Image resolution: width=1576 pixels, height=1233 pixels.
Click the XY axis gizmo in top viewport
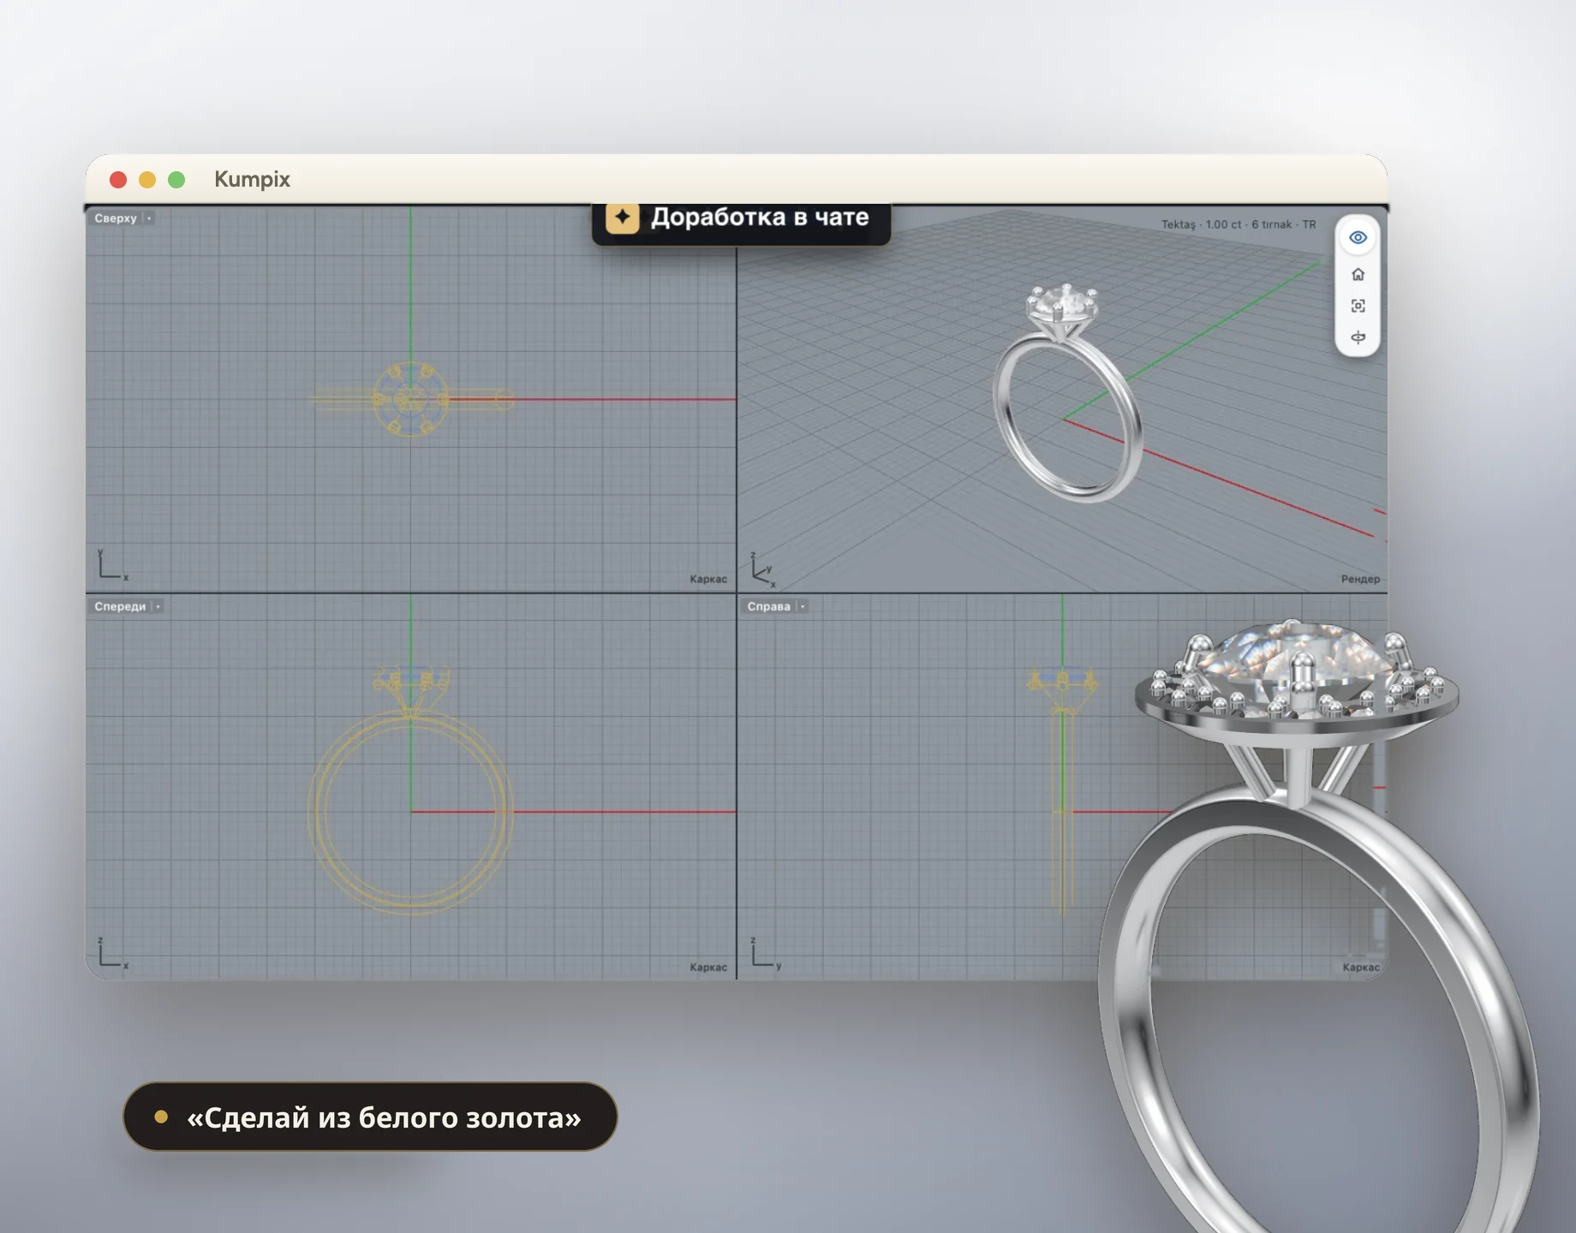pyautogui.click(x=111, y=565)
